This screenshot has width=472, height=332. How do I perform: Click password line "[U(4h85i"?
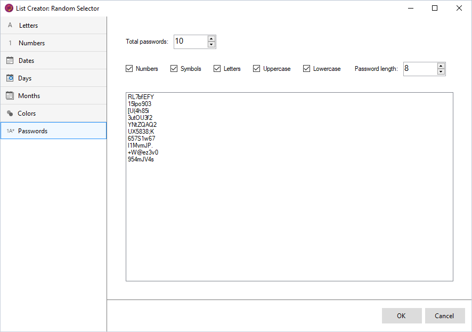coord(138,111)
